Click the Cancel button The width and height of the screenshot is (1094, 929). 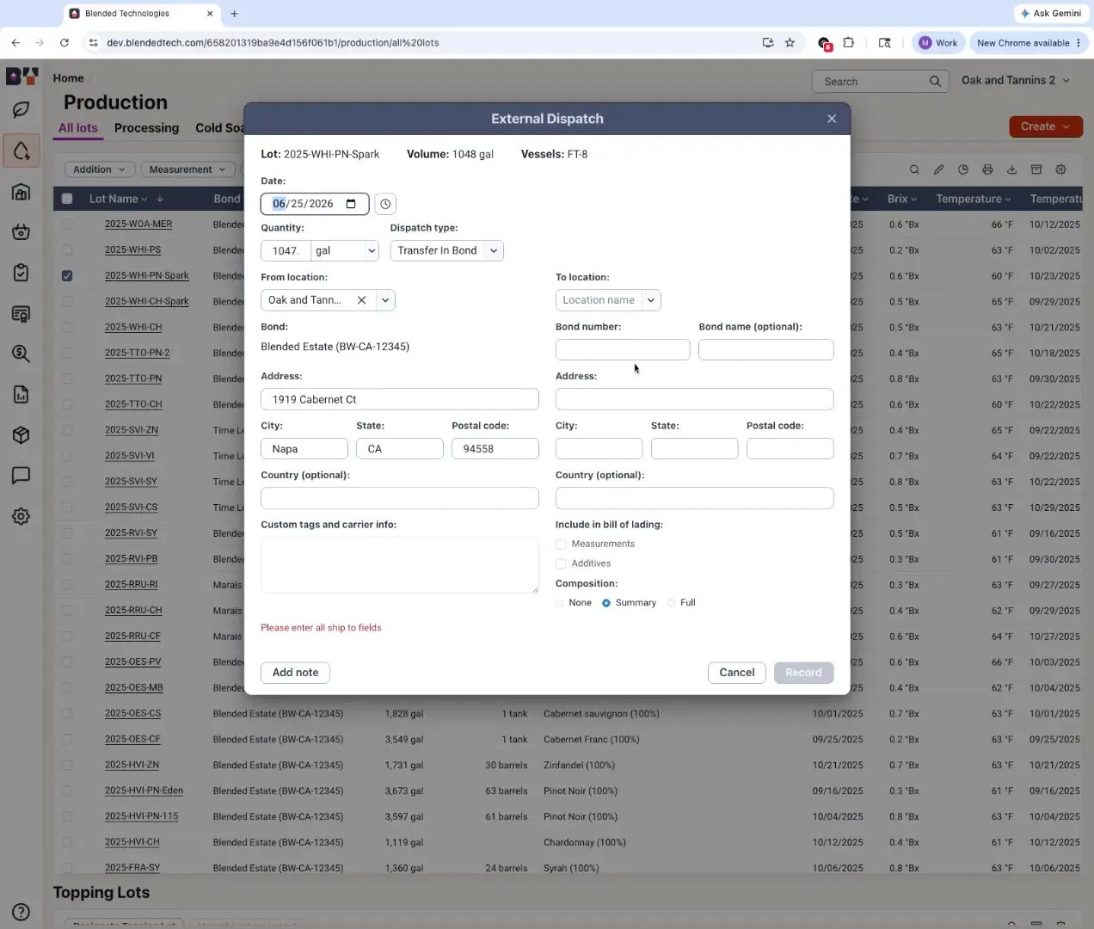737,673
